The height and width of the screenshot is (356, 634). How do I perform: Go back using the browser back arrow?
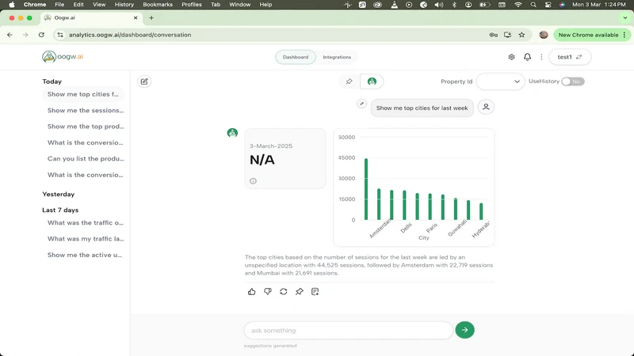pyautogui.click(x=10, y=35)
